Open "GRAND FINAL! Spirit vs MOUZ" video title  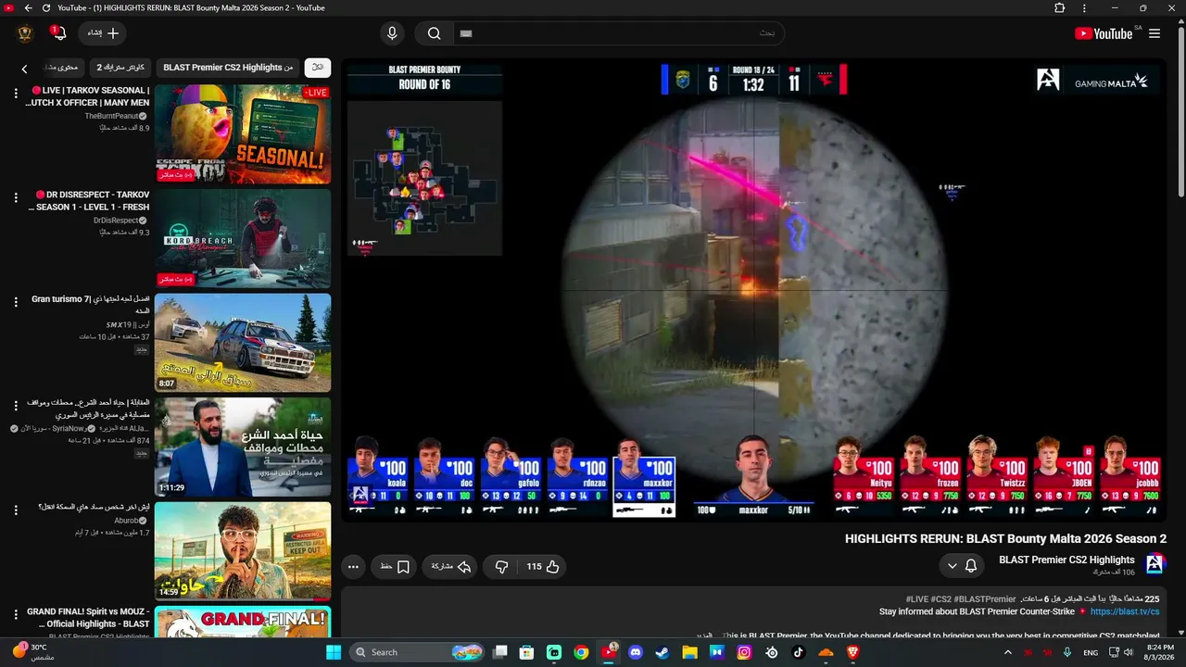pos(88,618)
